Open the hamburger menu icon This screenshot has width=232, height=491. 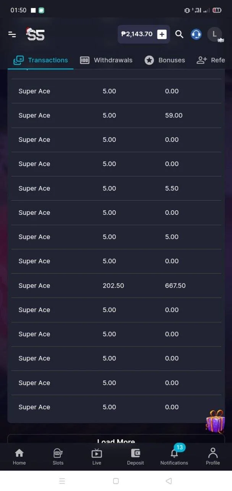(x=12, y=35)
